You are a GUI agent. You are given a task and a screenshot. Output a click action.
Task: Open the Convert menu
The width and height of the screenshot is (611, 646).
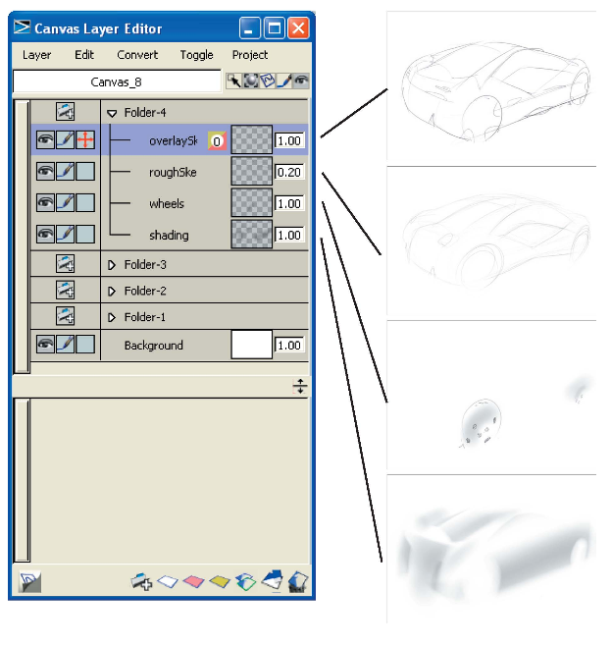tap(137, 55)
